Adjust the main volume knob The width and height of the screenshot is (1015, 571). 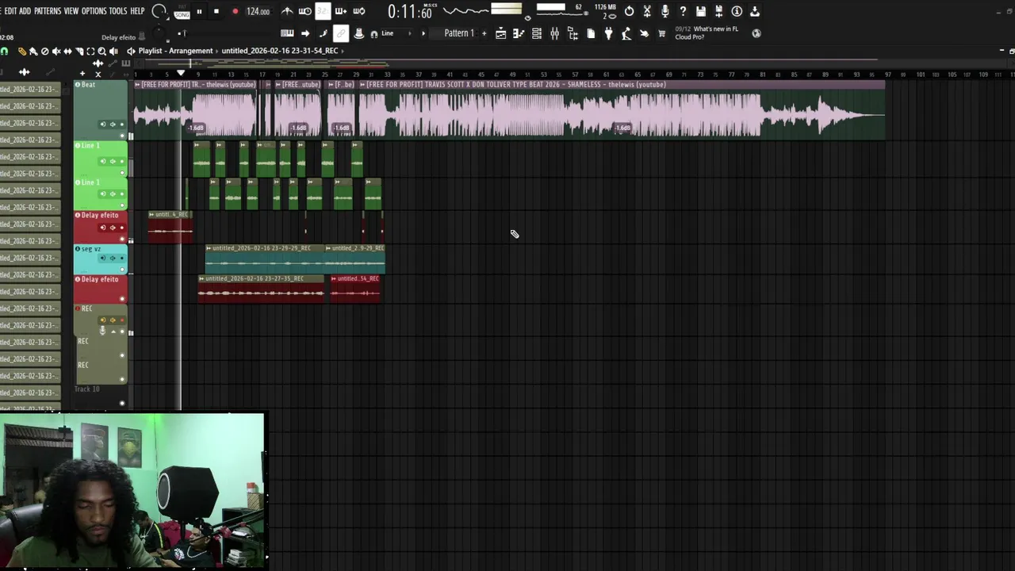(159, 11)
